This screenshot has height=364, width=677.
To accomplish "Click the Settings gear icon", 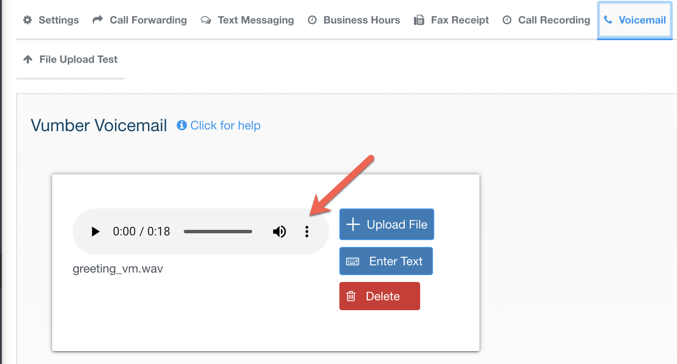I will coord(27,20).
